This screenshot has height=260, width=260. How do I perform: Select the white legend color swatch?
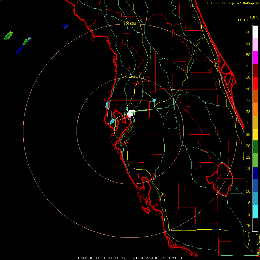coord(255,32)
